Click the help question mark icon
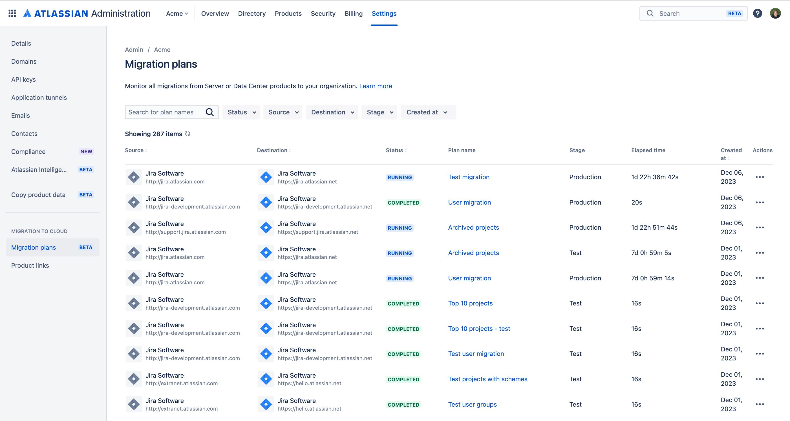Viewport: 790px width, 421px height. click(x=758, y=13)
